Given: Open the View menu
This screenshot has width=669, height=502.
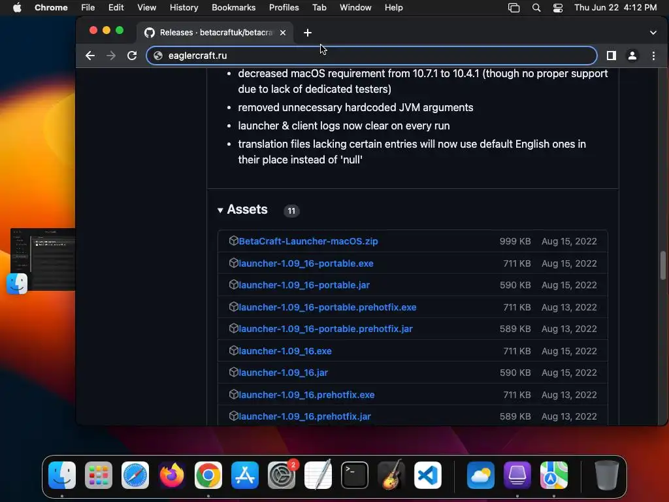Looking at the screenshot, I should [146, 8].
